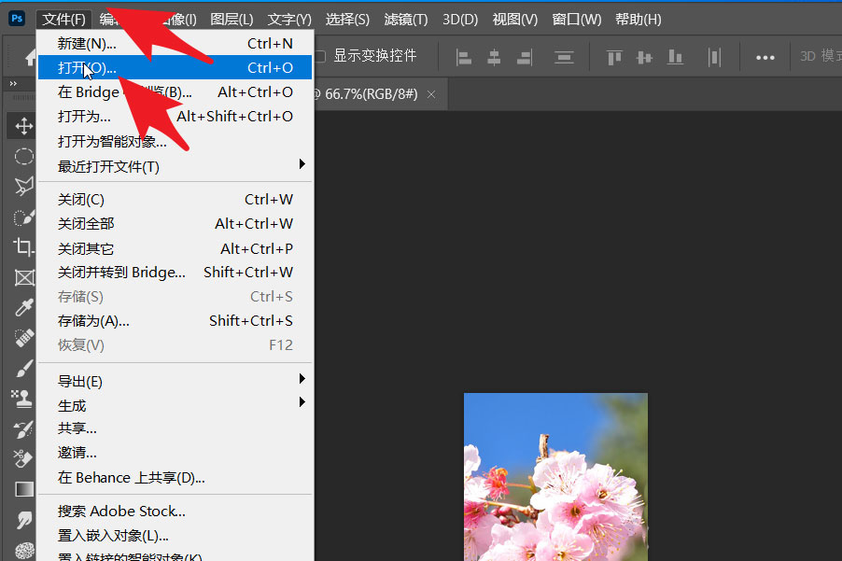The width and height of the screenshot is (842, 561).
Task: Open the 窗口(W) menu
Action: pyautogui.click(x=577, y=20)
